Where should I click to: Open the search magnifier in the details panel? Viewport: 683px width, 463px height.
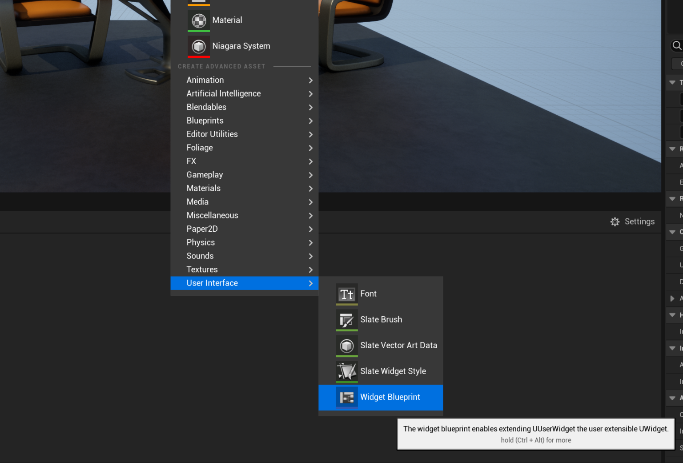676,45
